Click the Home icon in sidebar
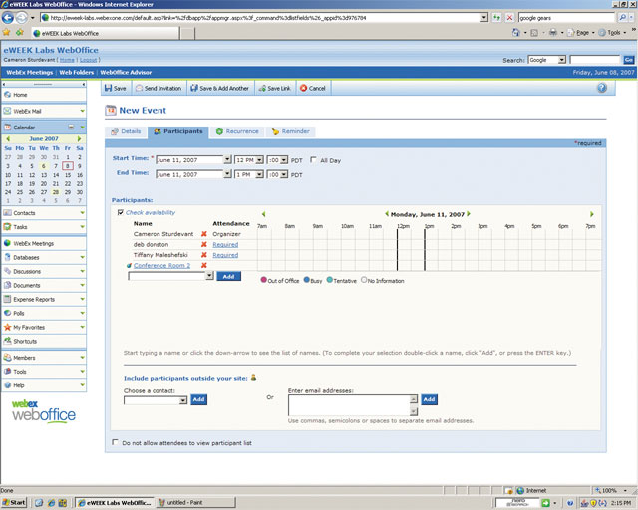This screenshot has height=510, width=638. [7, 95]
